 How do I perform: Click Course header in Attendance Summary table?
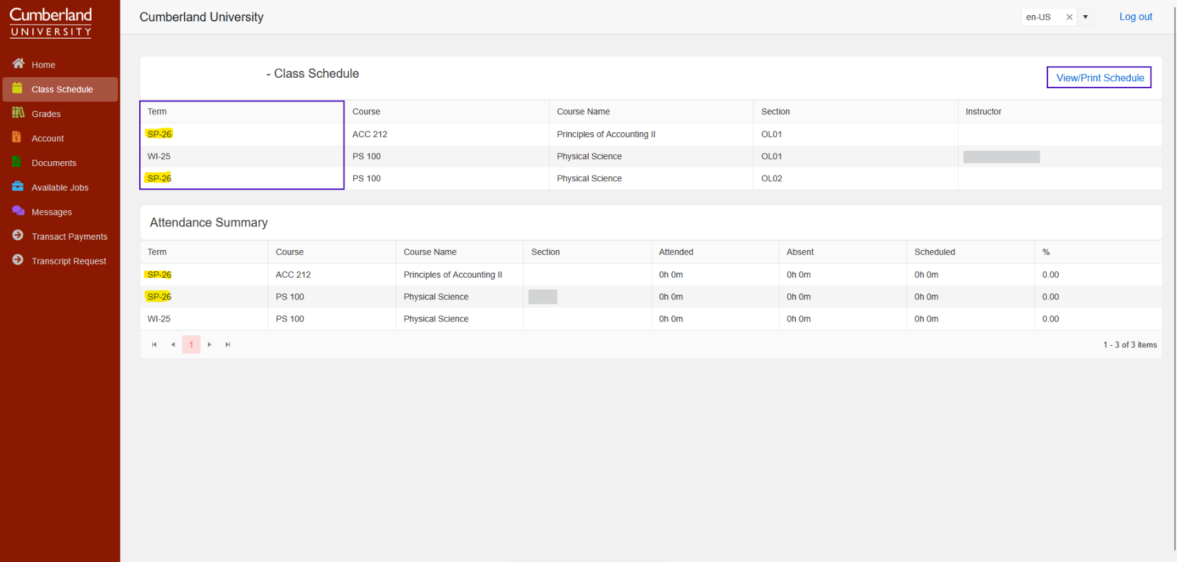click(290, 252)
